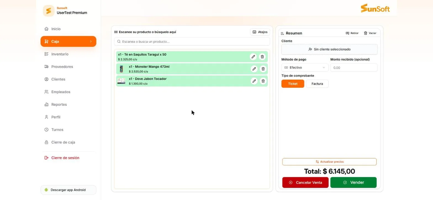Open Proveedores in the sidebar
Viewport: 433px width, 200px height.
pos(68,67)
